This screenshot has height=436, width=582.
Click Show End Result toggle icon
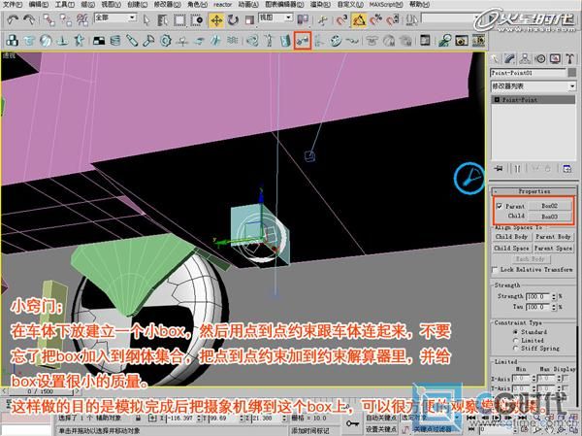(517, 169)
